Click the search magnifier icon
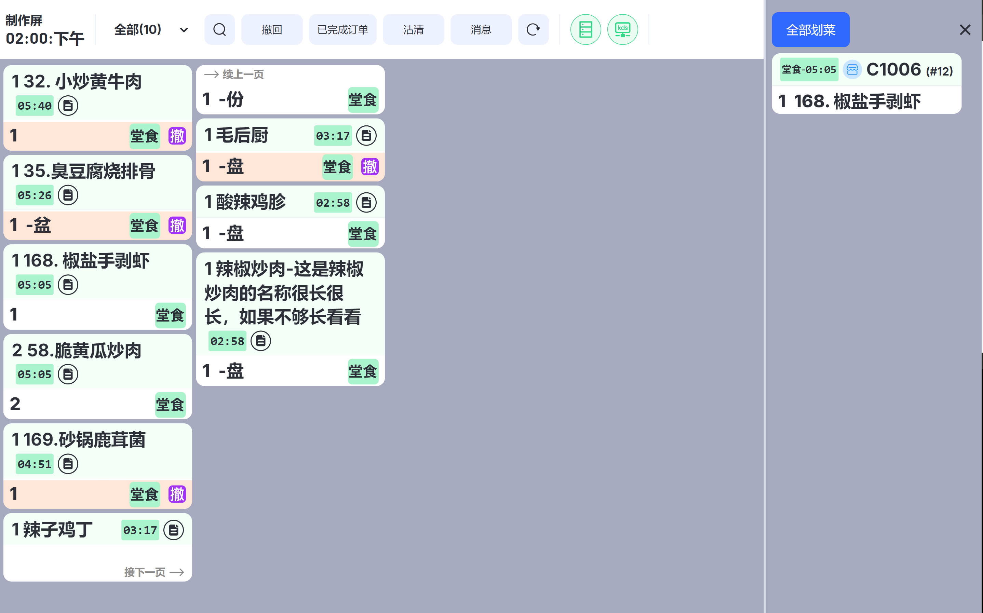This screenshot has width=983, height=613. click(219, 30)
